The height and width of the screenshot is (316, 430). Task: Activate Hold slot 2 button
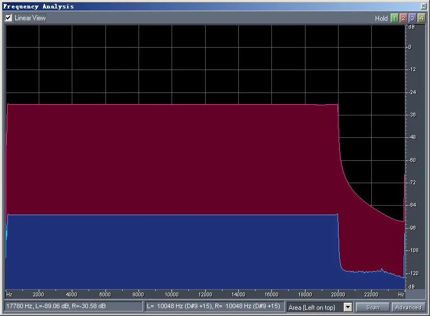(x=404, y=18)
